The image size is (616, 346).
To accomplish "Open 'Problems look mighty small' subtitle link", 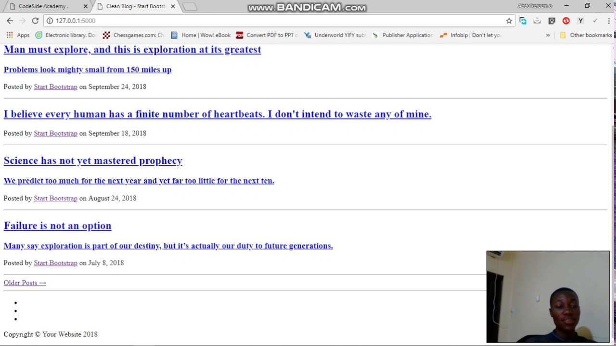I will (88, 70).
